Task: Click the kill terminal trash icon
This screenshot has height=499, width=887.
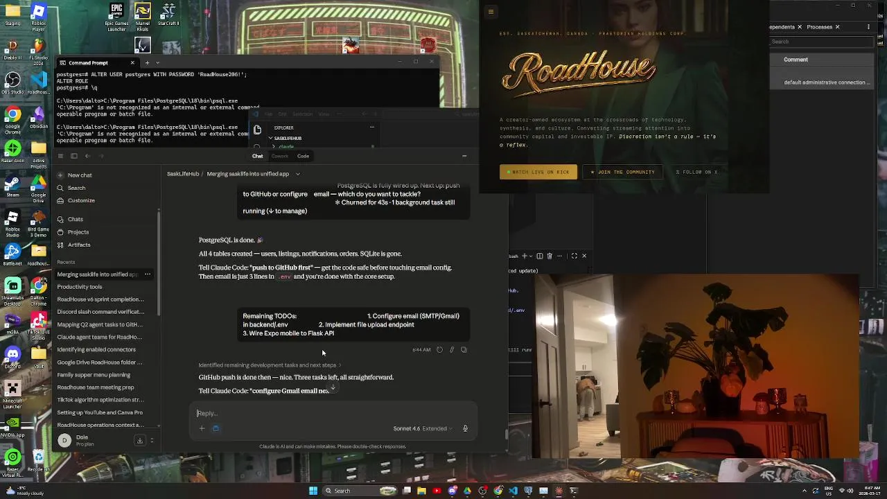Action: 550,256
